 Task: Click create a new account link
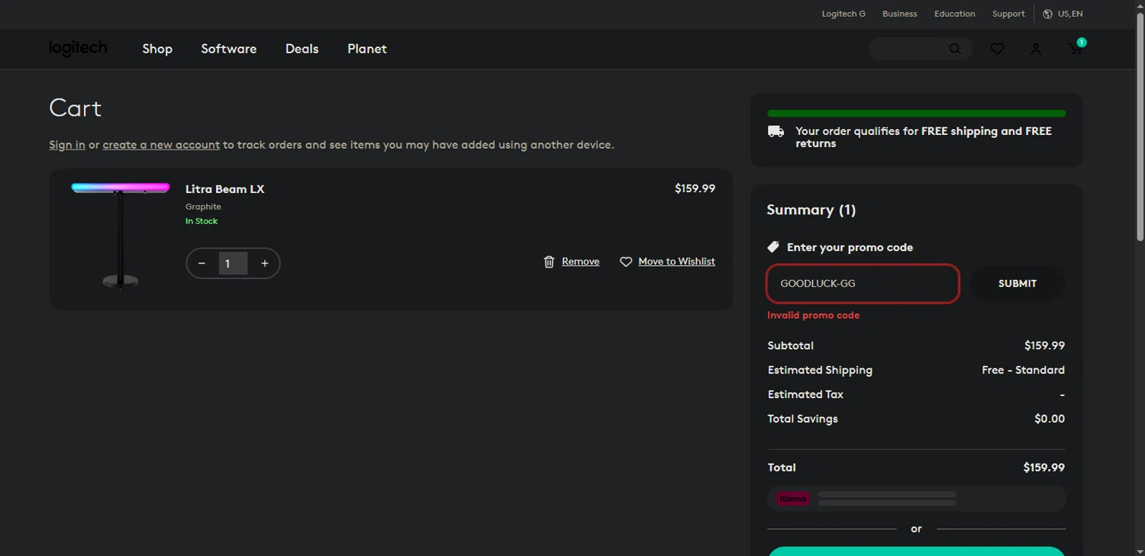[x=161, y=145]
